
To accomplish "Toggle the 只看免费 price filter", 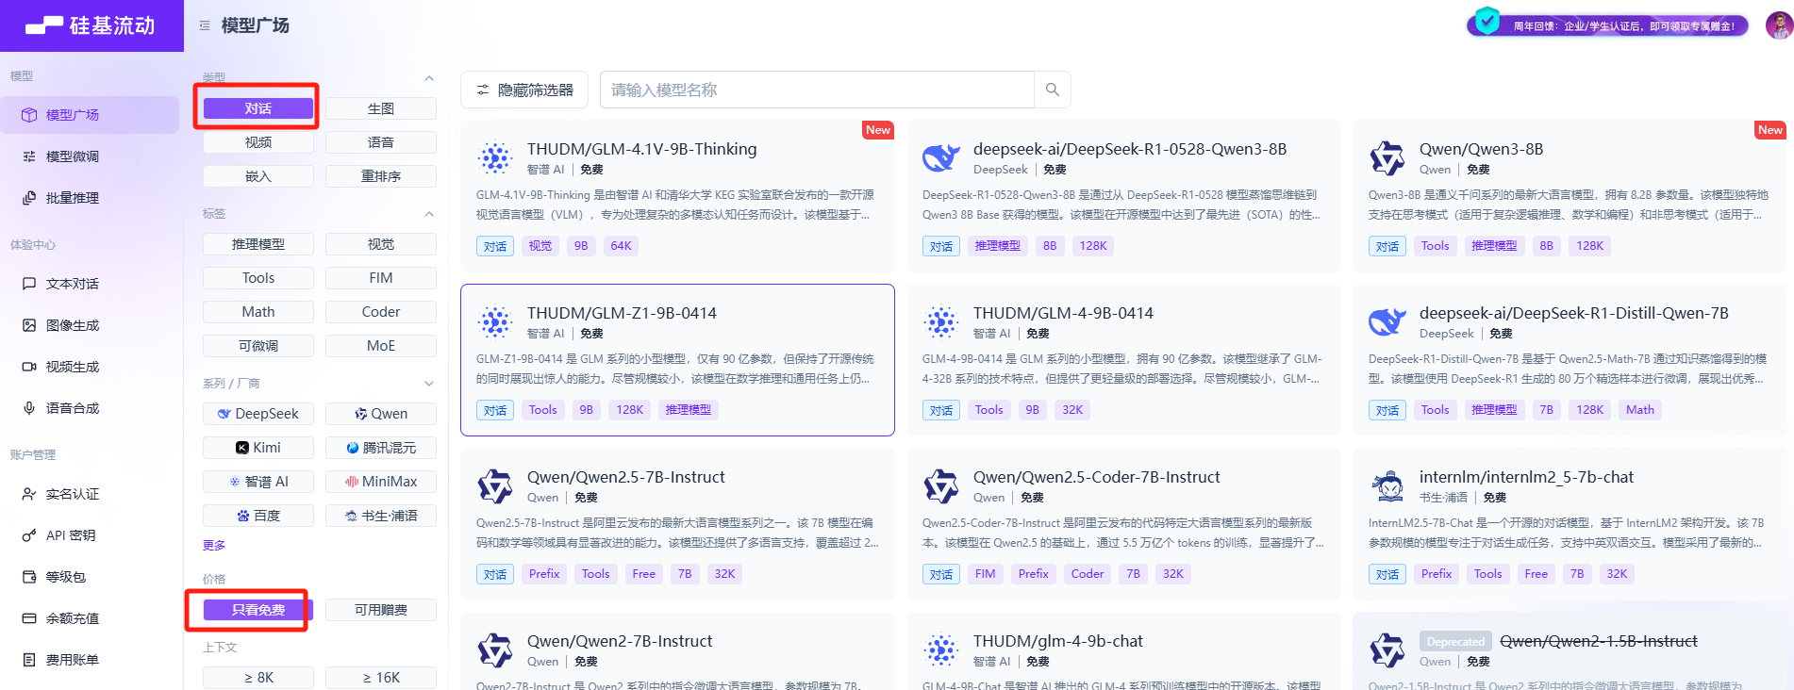I will [258, 610].
